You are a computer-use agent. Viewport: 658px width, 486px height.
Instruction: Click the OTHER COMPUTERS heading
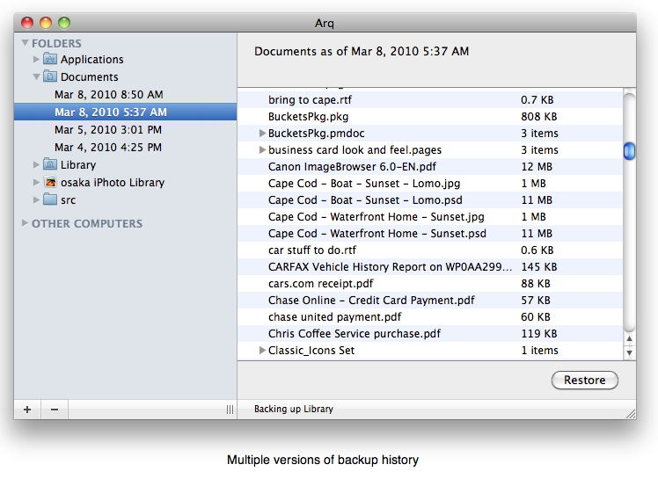[87, 223]
